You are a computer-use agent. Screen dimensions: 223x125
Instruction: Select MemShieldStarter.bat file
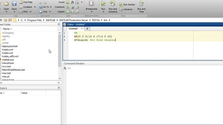point(14,70)
